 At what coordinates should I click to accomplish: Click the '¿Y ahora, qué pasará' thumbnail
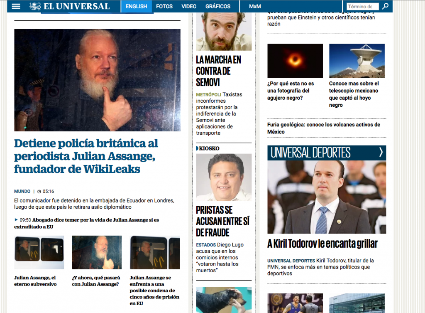coord(97,252)
